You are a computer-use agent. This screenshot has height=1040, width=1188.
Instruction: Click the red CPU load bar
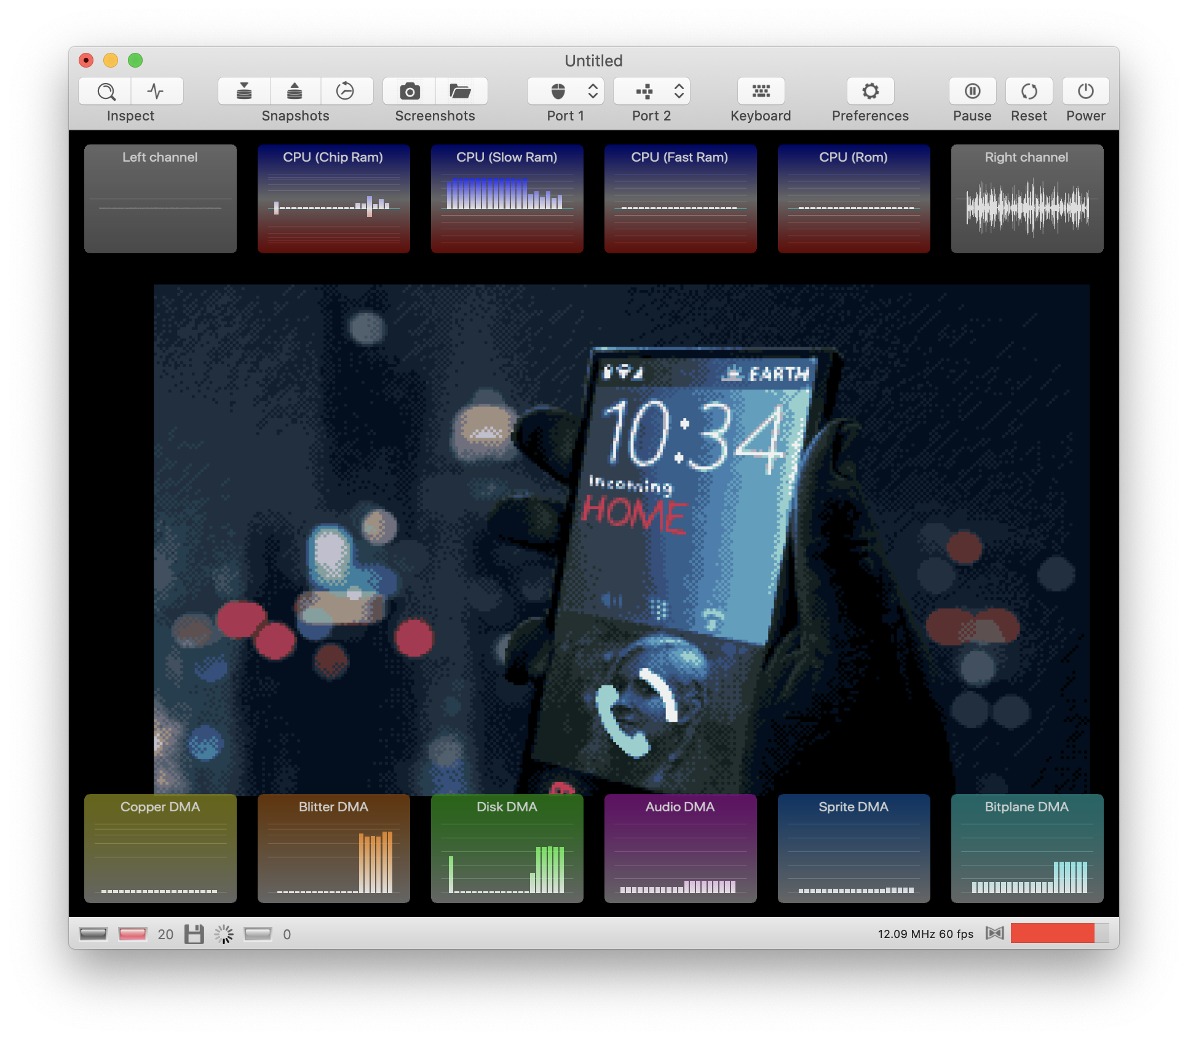[1059, 932]
